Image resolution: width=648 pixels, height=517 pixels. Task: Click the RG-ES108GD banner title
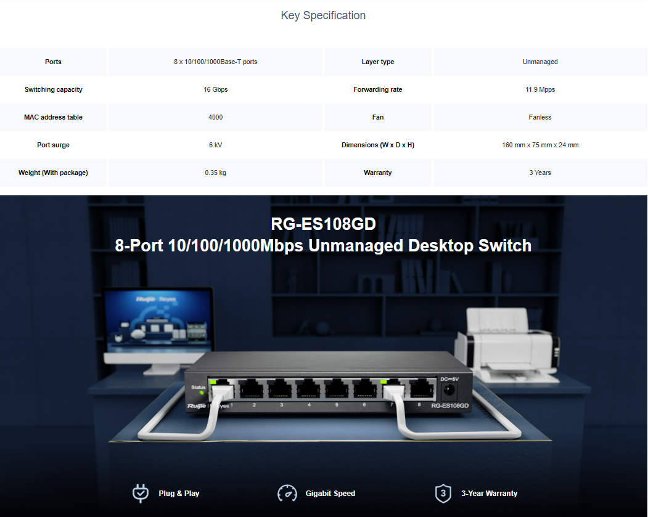(323, 224)
